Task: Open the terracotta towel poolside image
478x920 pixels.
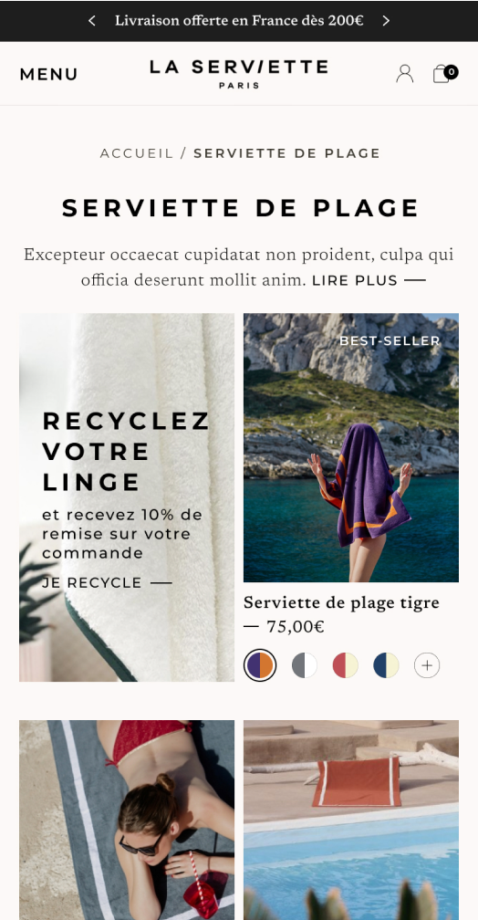Action: click(x=351, y=821)
